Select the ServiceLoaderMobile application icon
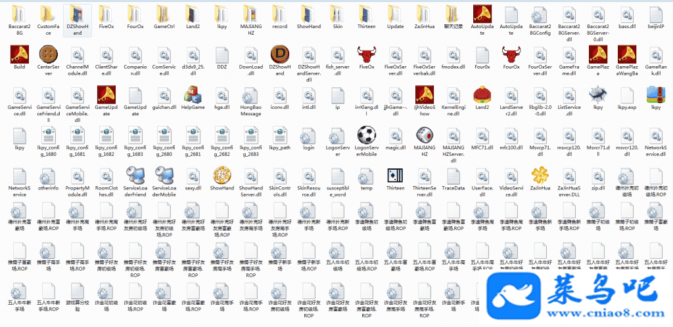The image size is (673, 327). (x=164, y=176)
